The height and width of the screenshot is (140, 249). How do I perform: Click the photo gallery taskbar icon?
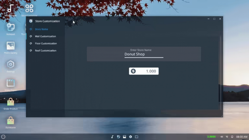(x=124, y=137)
